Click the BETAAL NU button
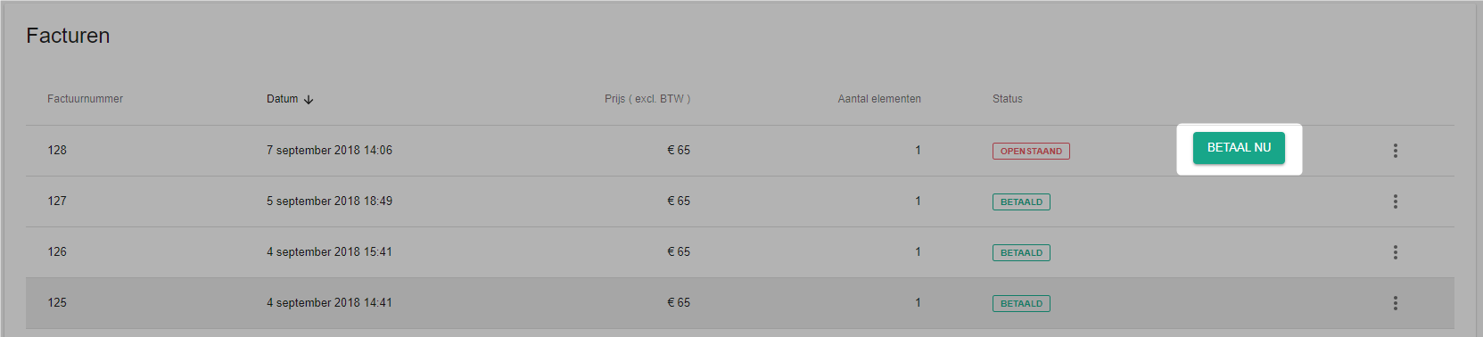The image size is (1483, 337). [1239, 148]
